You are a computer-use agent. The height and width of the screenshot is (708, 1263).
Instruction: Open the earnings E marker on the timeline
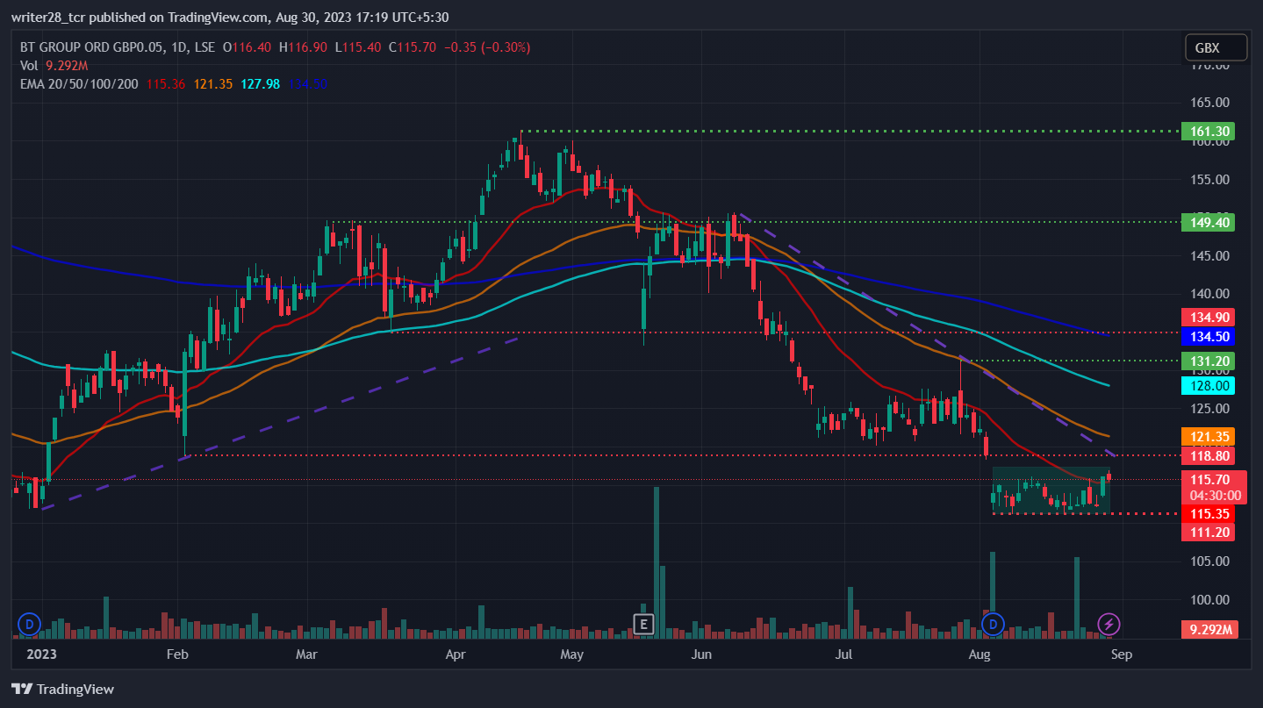(644, 625)
